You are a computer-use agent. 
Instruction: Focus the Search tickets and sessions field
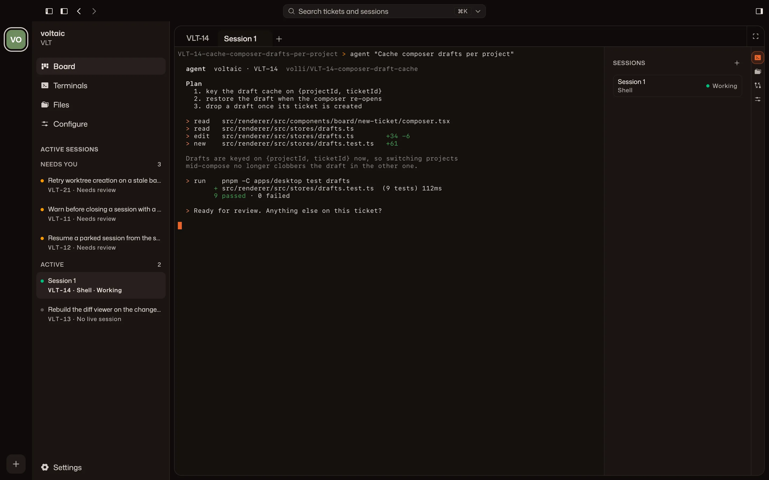click(384, 11)
